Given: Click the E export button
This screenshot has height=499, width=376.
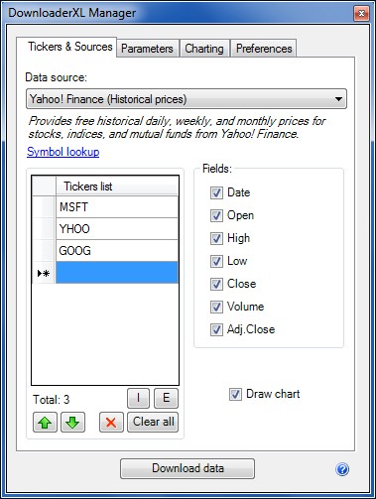Looking at the screenshot, I should point(166,398).
